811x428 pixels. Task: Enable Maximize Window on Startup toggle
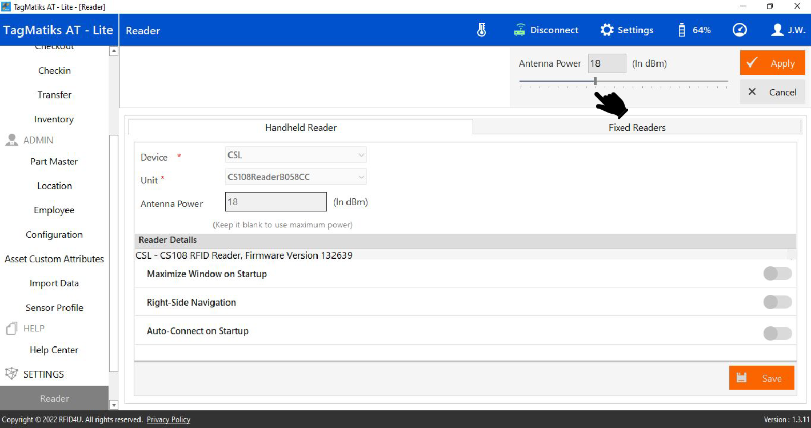[x=777, y=274]
